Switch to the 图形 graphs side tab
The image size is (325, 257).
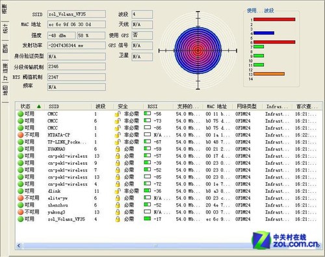pos(5,49)
